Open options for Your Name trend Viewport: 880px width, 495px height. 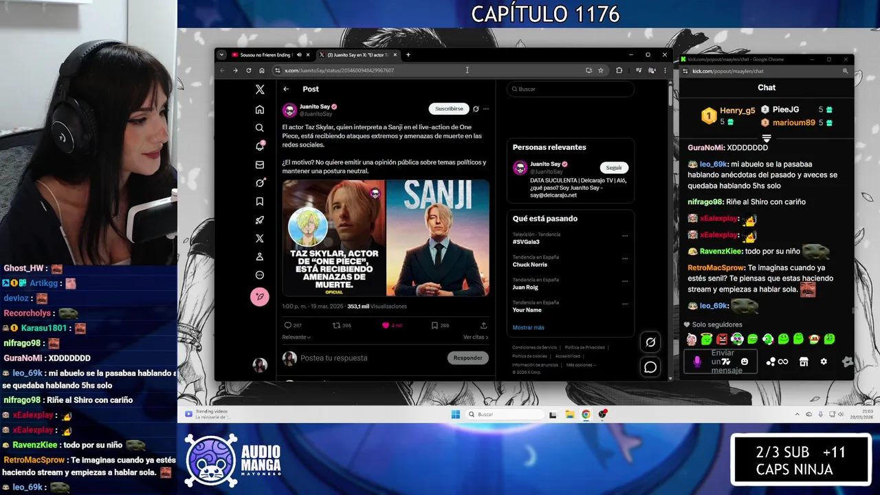[x=625, y=304]
